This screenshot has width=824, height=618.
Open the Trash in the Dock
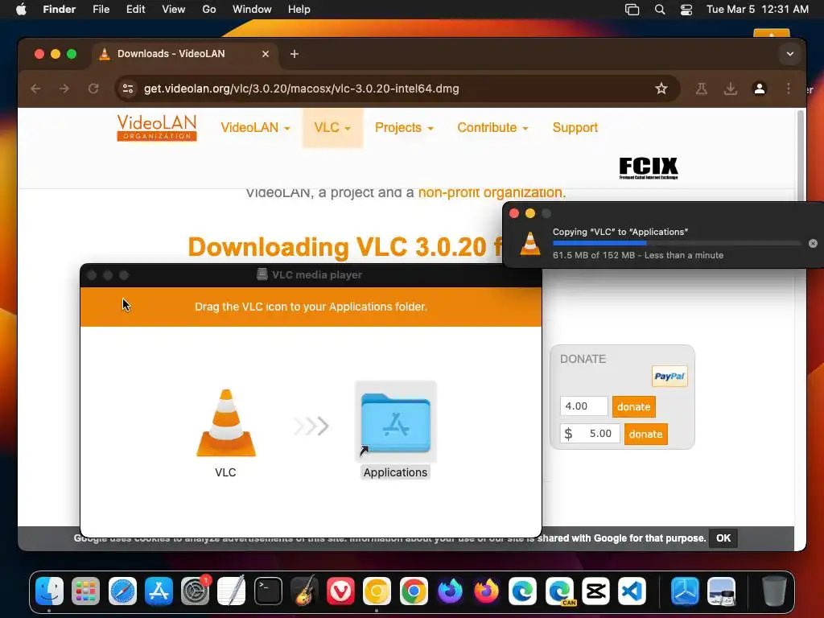pos(774,591)
